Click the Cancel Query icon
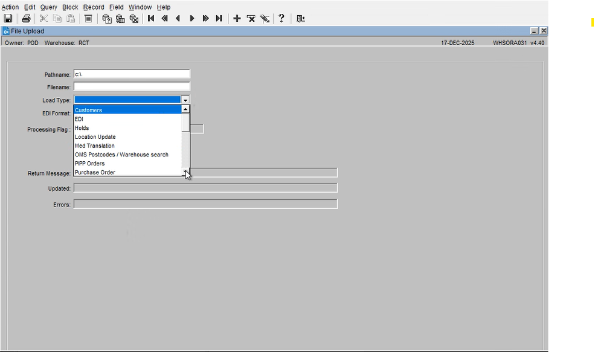 click(x=134, y=19)
